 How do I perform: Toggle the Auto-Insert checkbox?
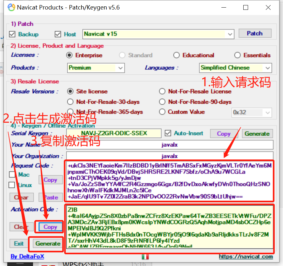pos(168,133)
